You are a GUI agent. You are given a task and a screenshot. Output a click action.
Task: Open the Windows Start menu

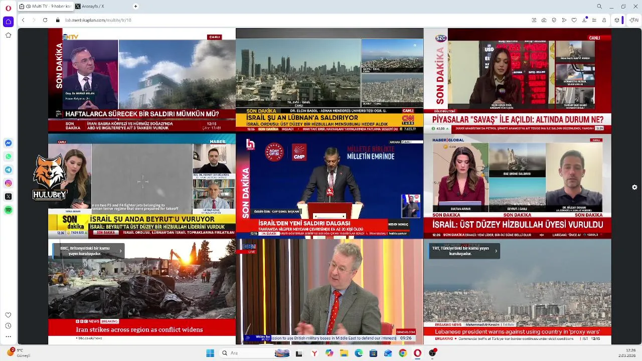[x=210, y=353]
